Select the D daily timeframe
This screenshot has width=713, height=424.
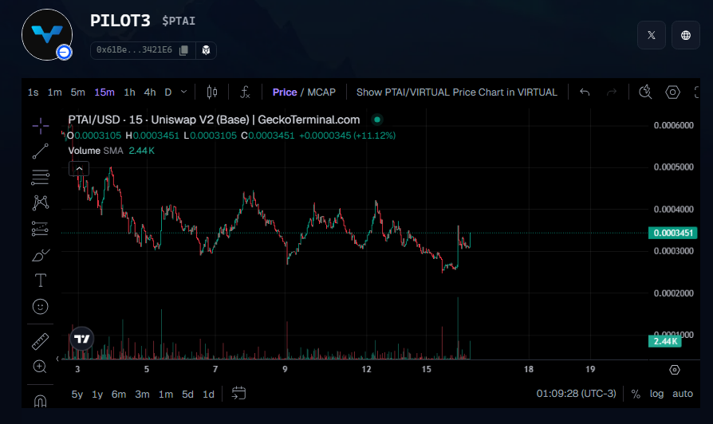click(x=167, y=92)
